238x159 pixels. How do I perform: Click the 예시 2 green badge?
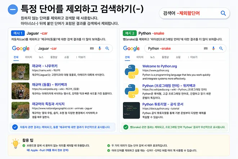(x=130, y=33)
